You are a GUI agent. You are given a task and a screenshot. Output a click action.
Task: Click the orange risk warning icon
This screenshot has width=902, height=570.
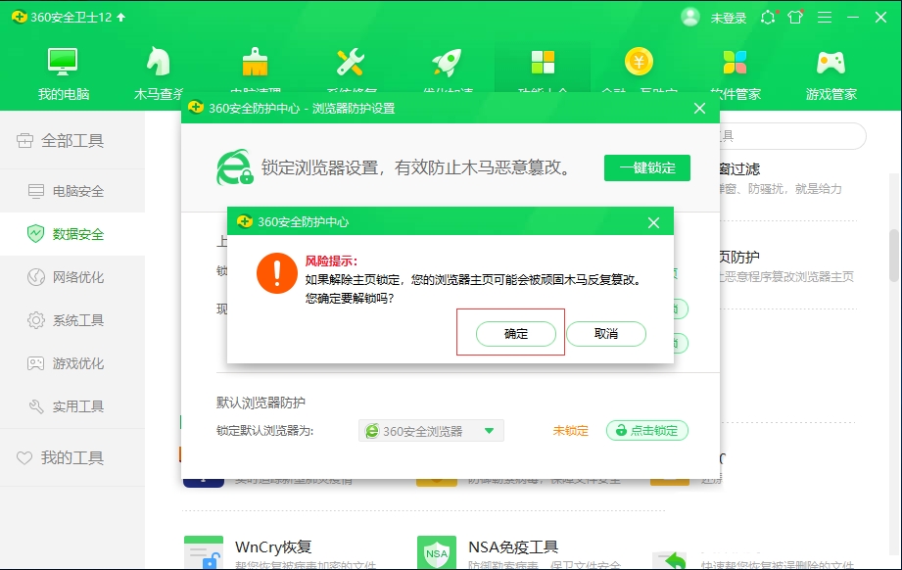click(x=277, y=273)
